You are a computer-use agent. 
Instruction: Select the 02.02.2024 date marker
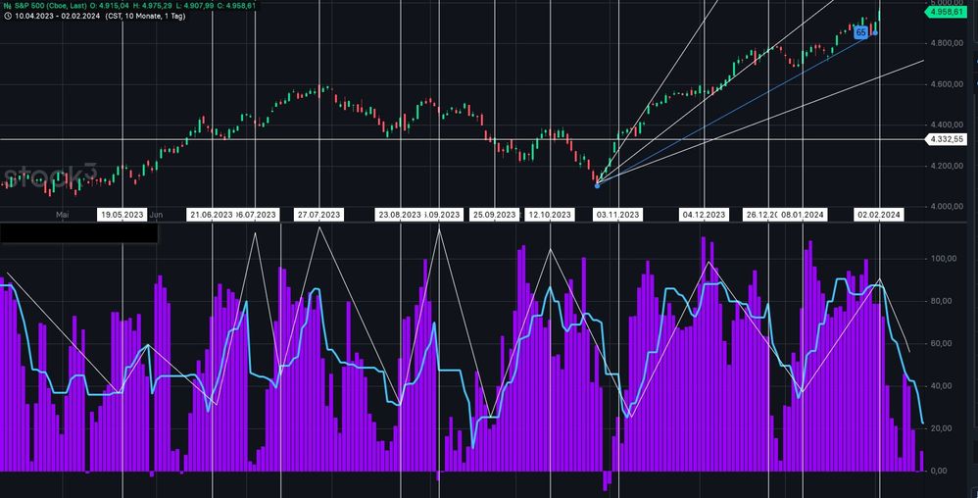[879, 215]
